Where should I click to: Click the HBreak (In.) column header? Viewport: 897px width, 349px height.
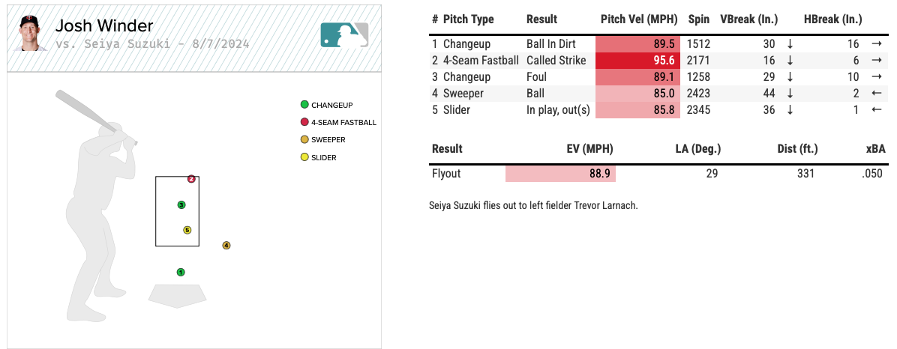[x=832, y=19]
